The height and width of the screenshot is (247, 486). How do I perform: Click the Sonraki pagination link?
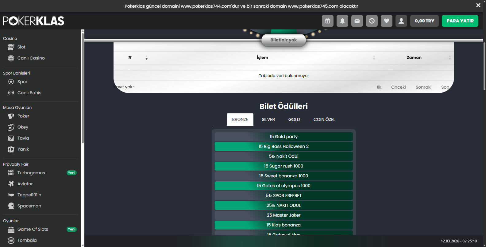pyautogui.click(x=423, y=87)
